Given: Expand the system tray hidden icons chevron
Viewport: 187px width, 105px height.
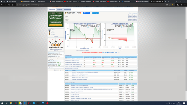Looking at the screenshot, I should click(167, 103).
